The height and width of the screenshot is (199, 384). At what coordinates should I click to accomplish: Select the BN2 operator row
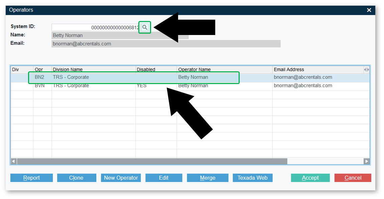[134, 77]
